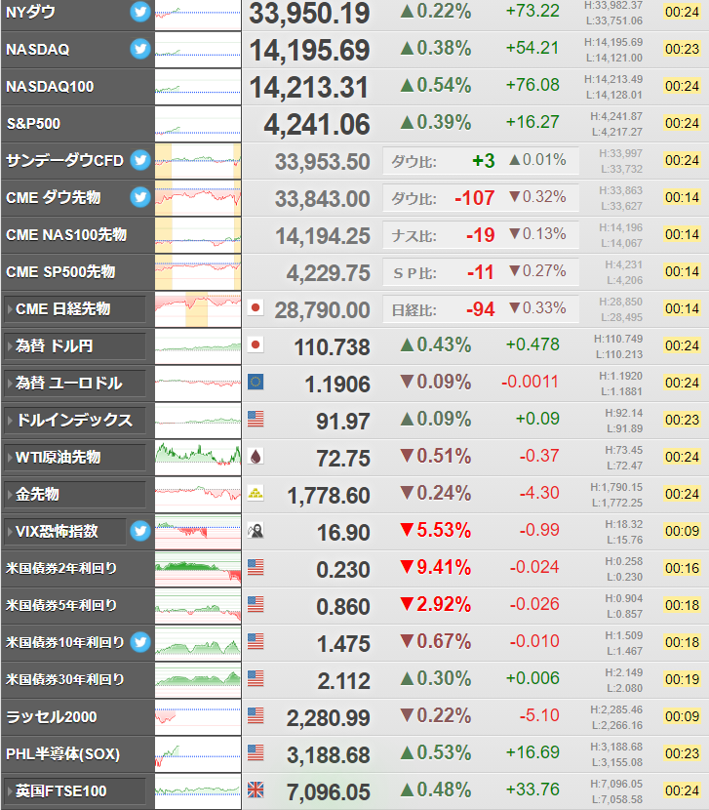The height and width of the screenshot is (810, 709).
Task: Click UK flag icon in 英国FTSE100 row
Action: pyautogui.click(x=256, y=790)
